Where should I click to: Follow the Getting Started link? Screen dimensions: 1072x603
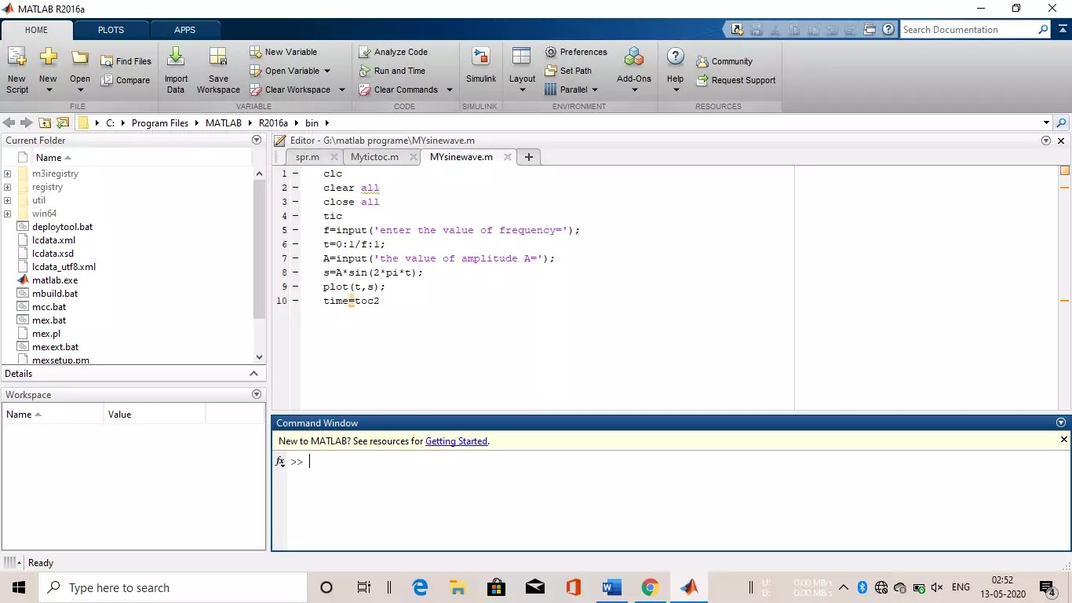tap(456, 440)
